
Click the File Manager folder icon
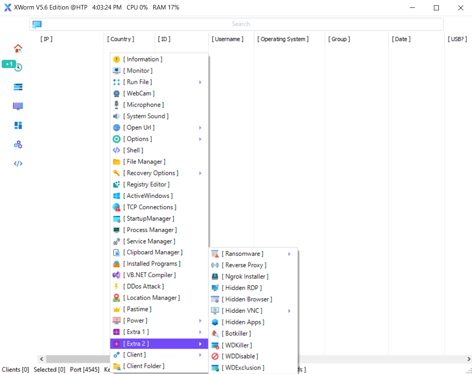(x=116, y=162)
